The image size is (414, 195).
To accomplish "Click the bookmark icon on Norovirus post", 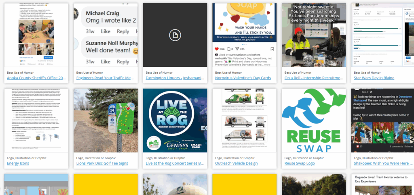I will tap(272, 49).
